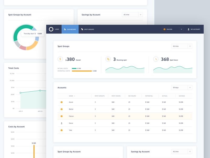Click the Spot hours area chart
The height and width of the screenshot is (158, 210).
tap(173, 70)
